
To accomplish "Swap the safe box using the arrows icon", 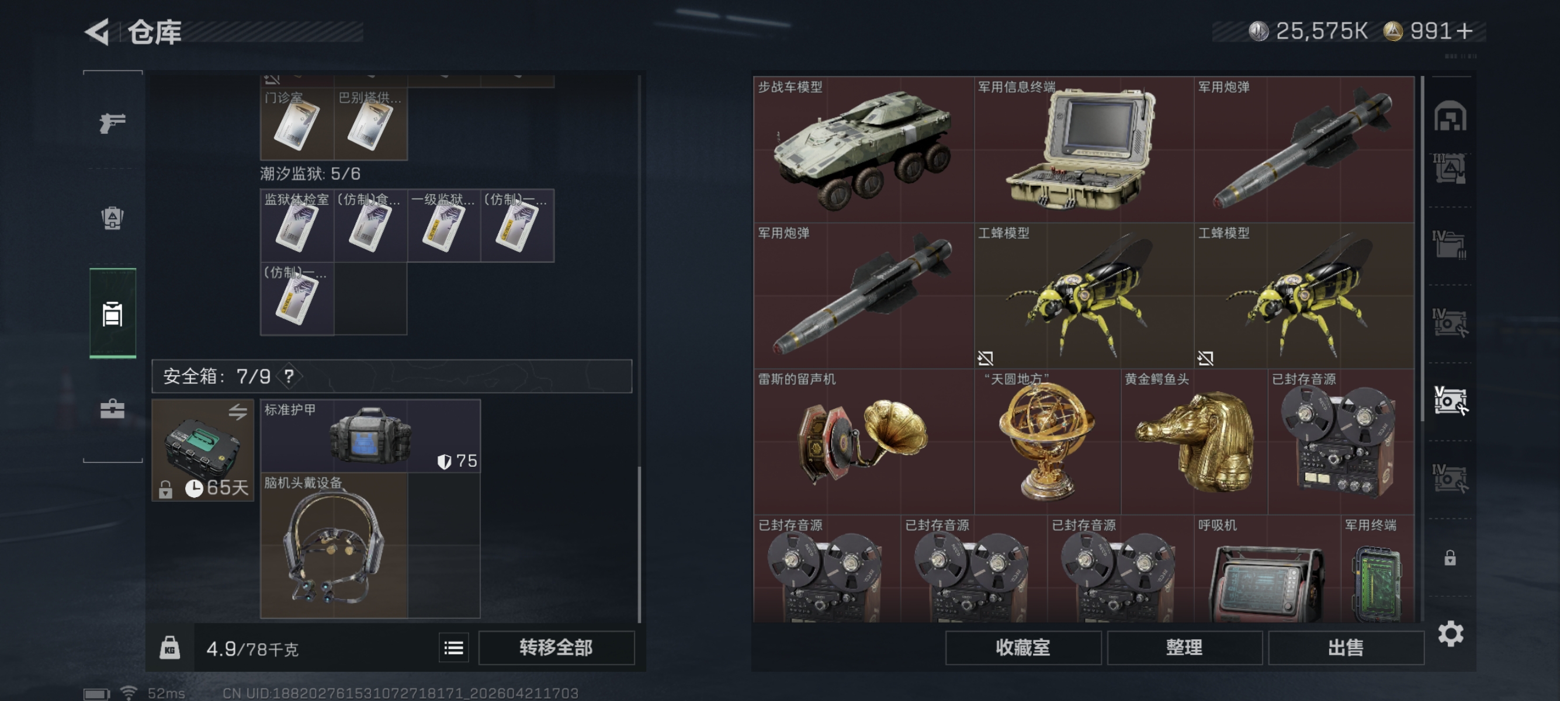I will coord(238,412).
